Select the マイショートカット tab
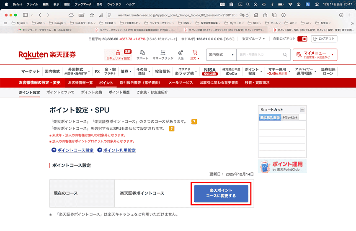This screenshot has width=356, height=231. pos(290,117)
